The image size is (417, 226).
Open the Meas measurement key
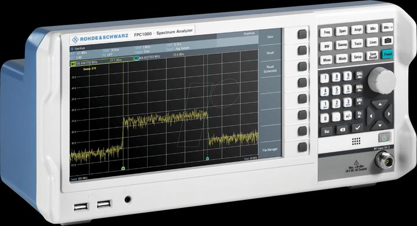[327, 60]
